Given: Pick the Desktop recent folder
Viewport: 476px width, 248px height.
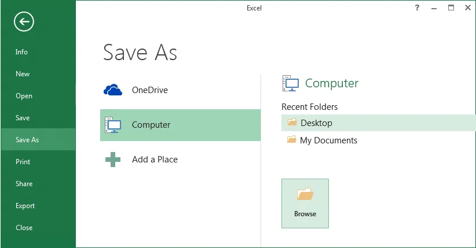Looking at the screenshot, I should [379, 123].
